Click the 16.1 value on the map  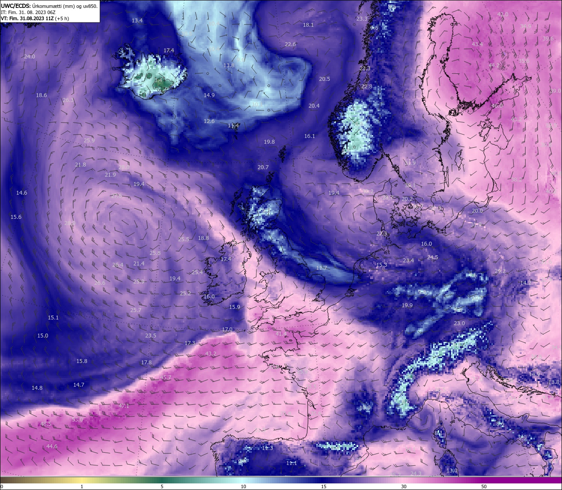point(310,136)
